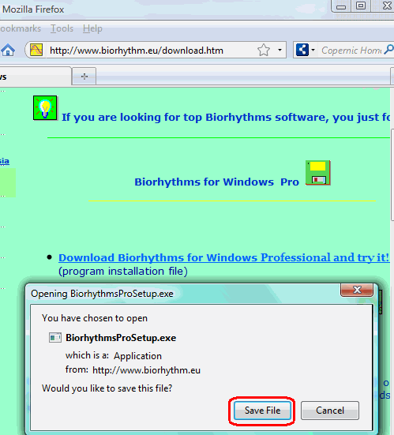Click the search engine icon in search box

302,50
